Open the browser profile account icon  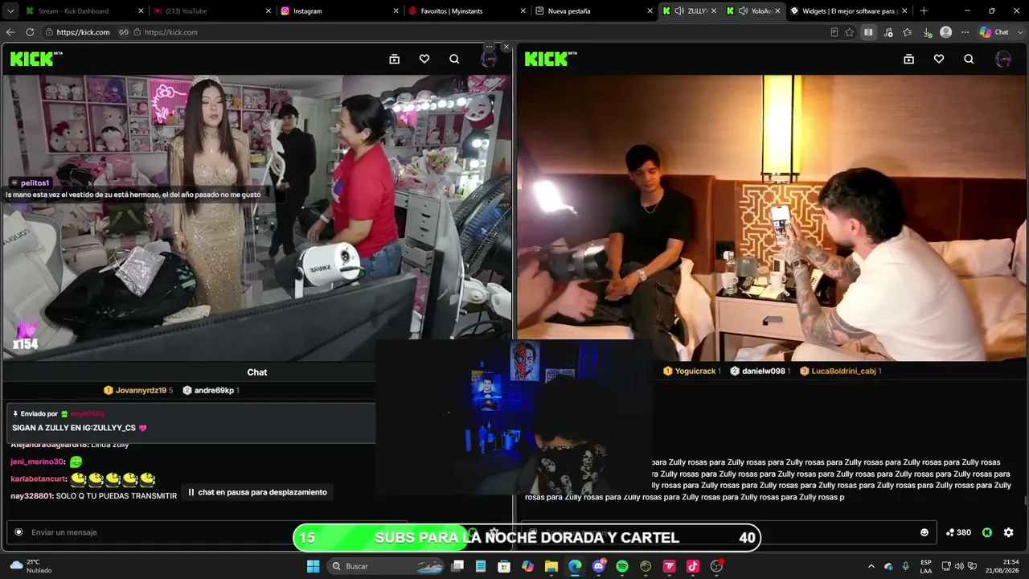point(946,32)
